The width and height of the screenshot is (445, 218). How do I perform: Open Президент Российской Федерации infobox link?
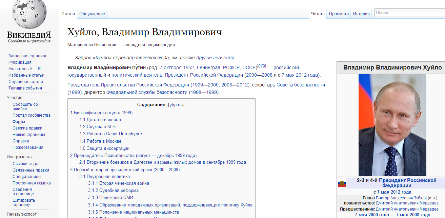[407, 183]
